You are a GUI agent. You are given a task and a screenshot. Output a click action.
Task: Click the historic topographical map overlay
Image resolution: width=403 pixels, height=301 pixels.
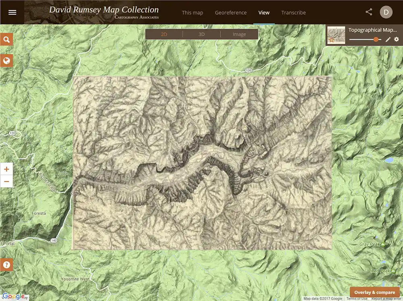tap(202, 163)
